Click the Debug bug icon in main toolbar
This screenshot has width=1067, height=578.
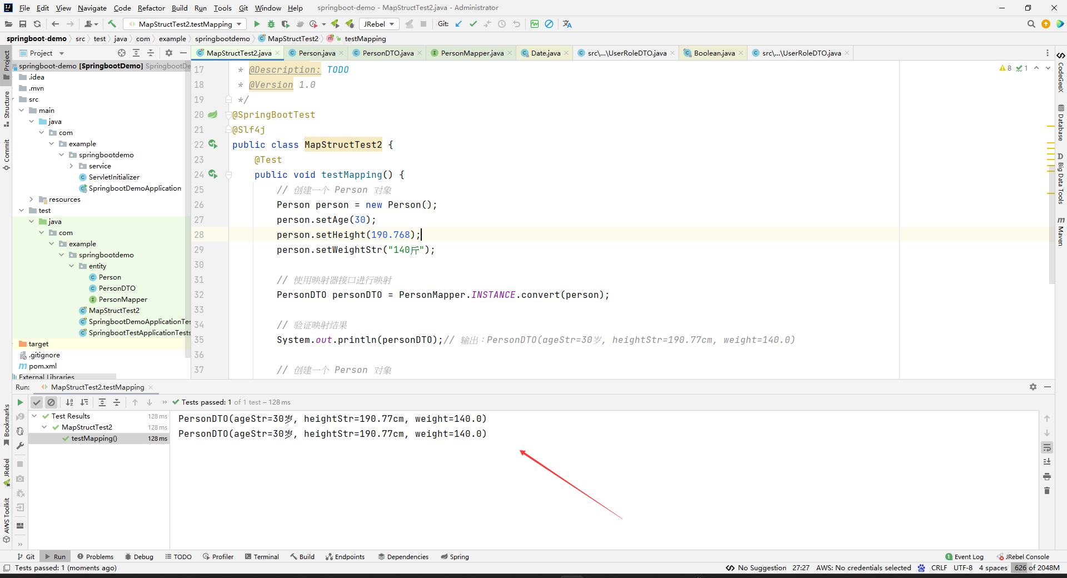tap(271, 24)
